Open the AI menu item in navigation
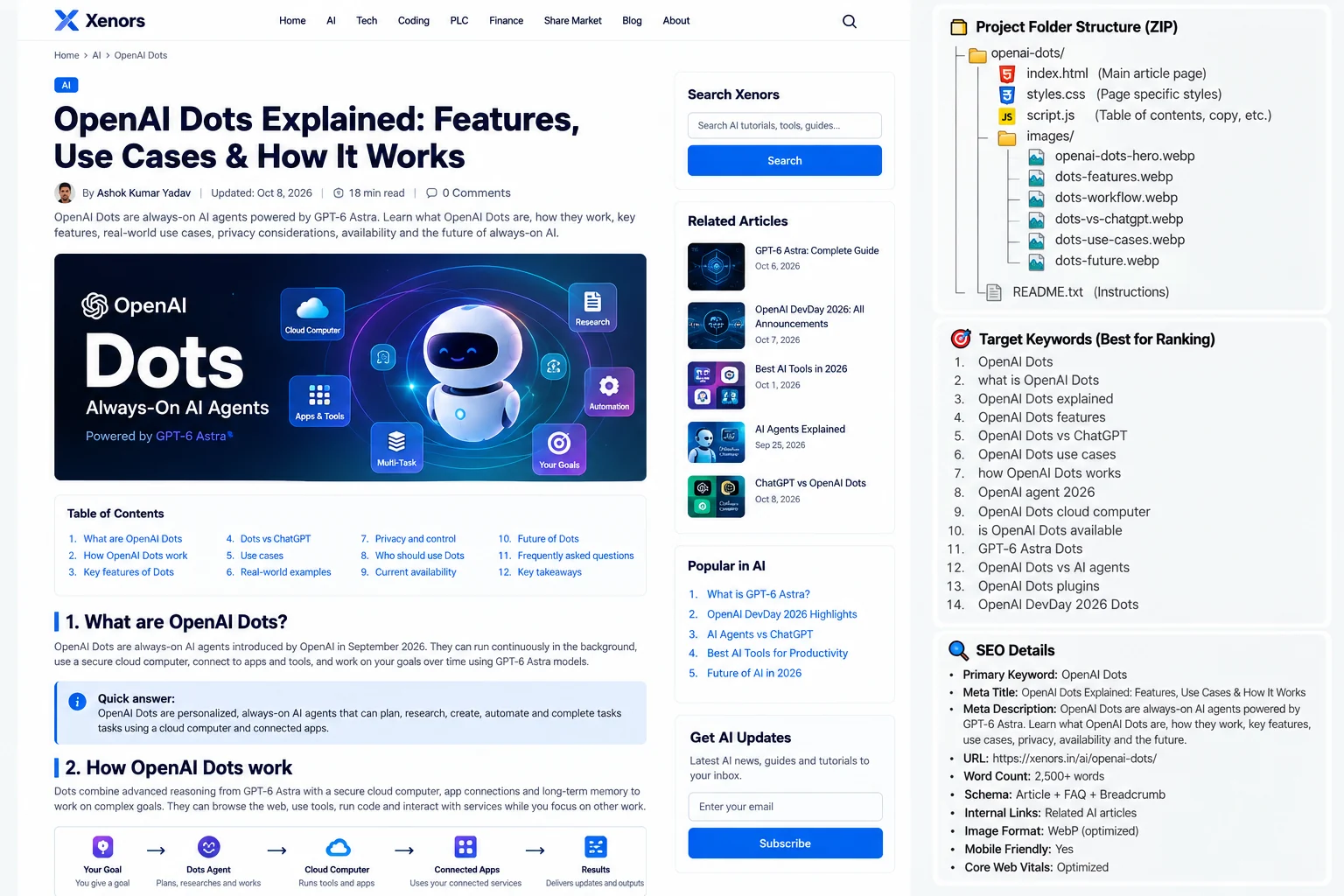This screenshot has width=1344, height=896. coord(331,21)
